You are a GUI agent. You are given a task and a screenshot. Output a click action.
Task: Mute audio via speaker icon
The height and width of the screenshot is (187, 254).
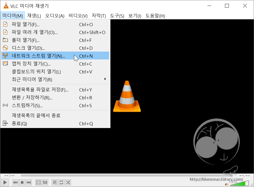click(x=227, y=184)
